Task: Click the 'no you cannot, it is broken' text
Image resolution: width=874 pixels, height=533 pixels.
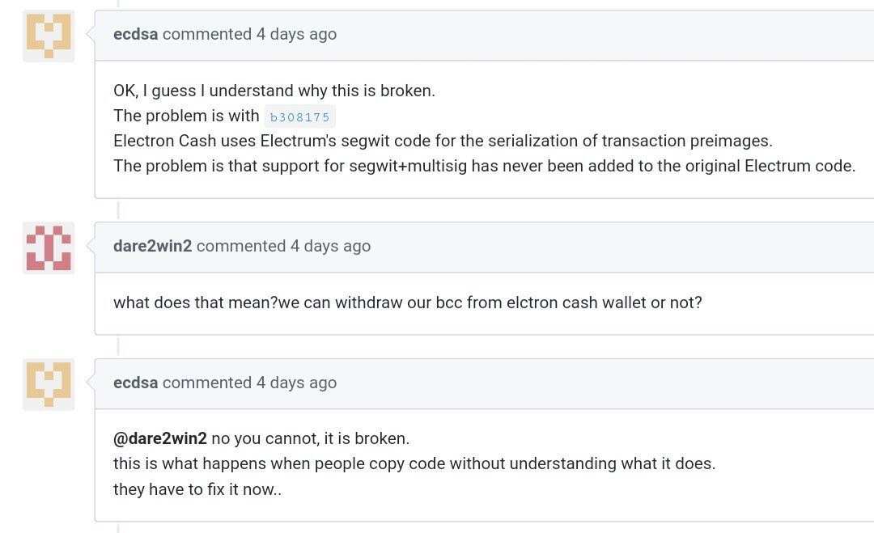Action: coord(311,438)
